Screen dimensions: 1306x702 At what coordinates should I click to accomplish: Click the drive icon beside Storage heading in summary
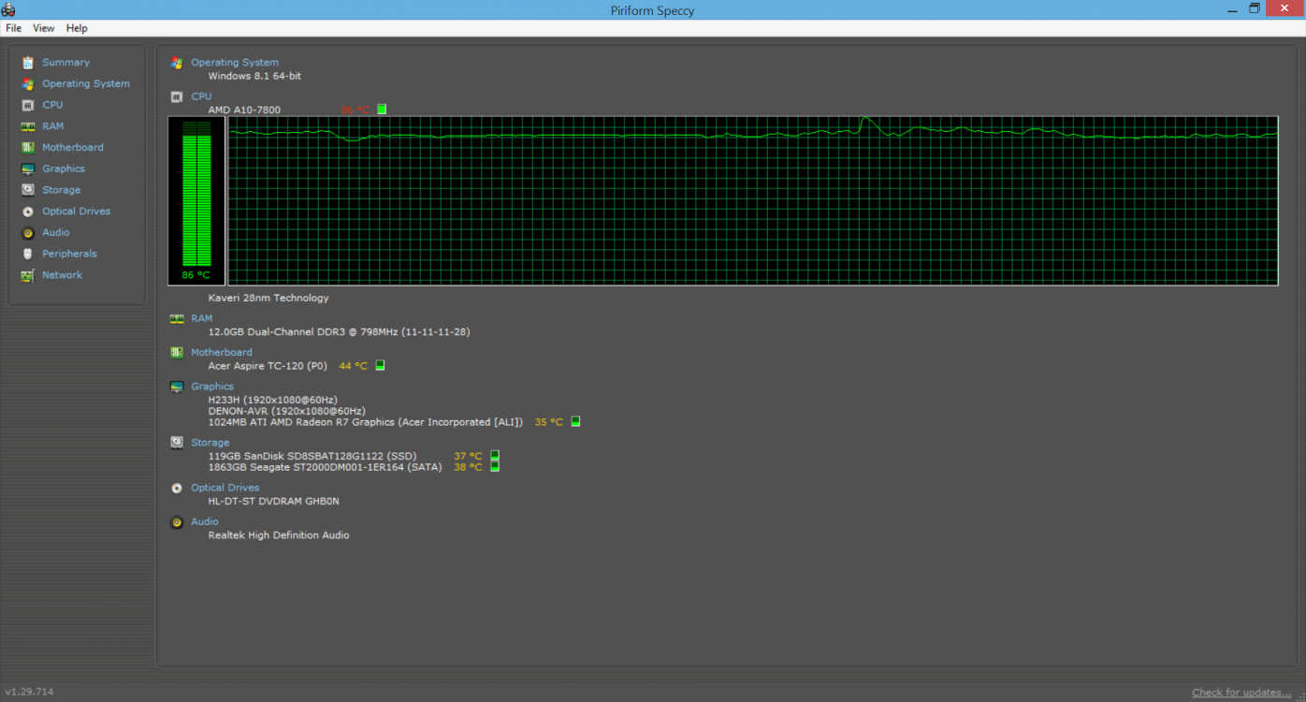coord(177,443)
